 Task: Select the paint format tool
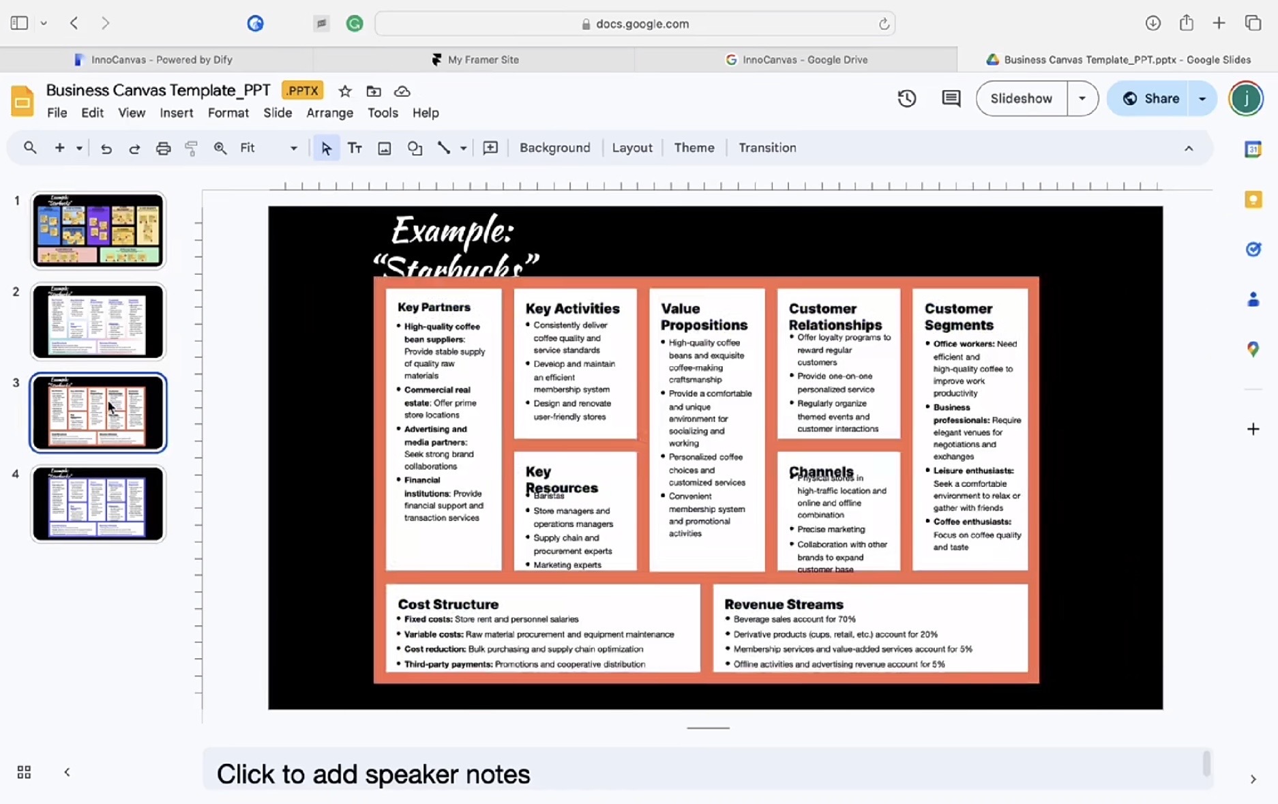(x=192, y=148)
